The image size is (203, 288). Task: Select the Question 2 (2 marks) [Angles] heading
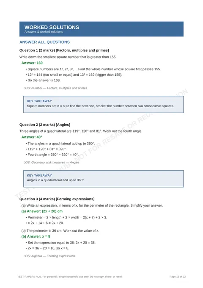[45, 125]
